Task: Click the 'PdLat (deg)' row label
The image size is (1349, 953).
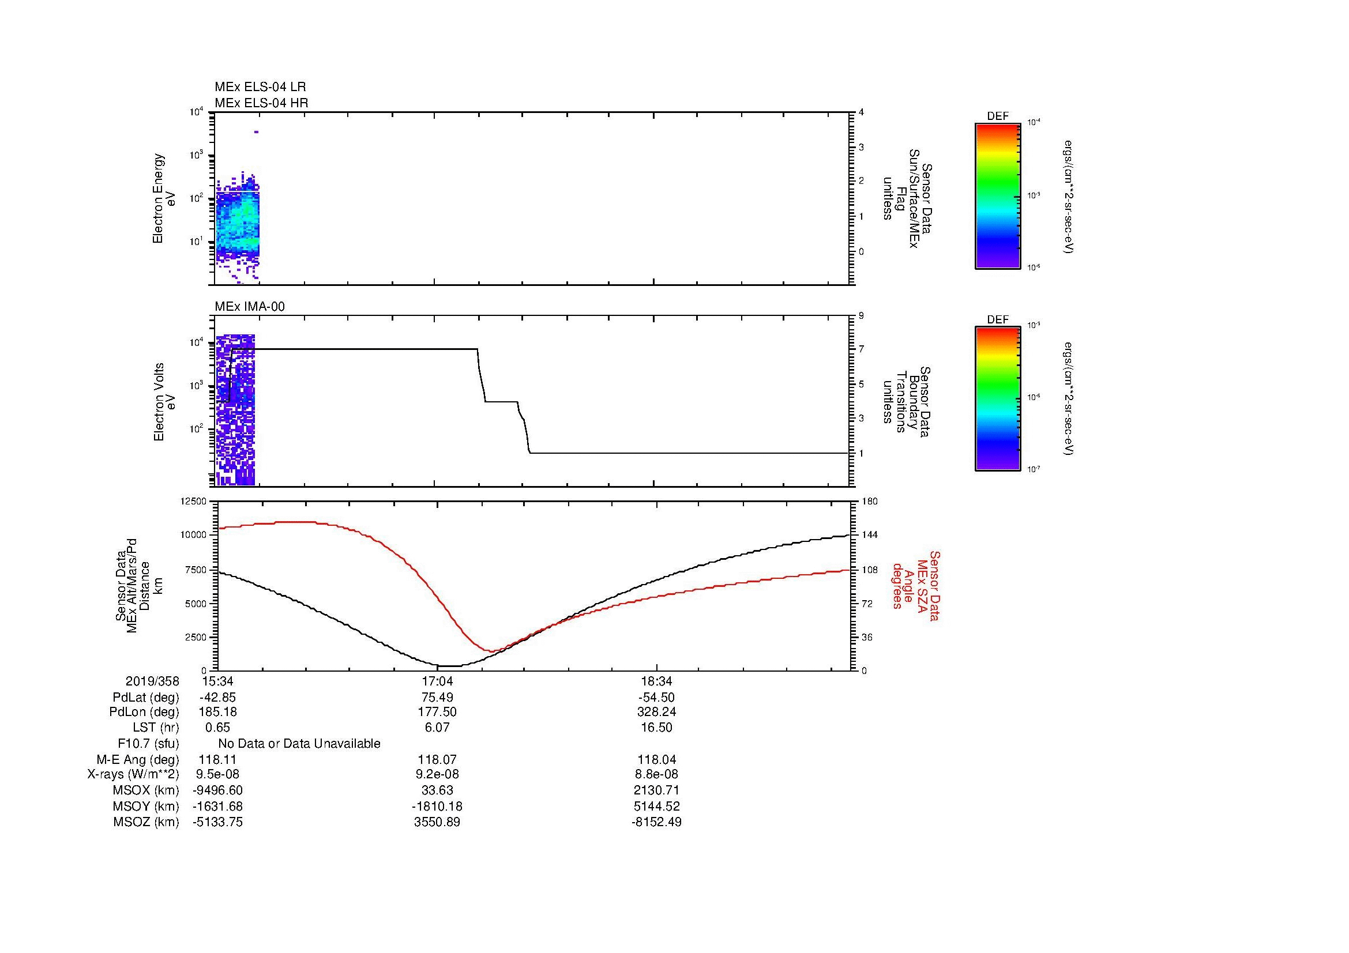Action: point(146,698)
